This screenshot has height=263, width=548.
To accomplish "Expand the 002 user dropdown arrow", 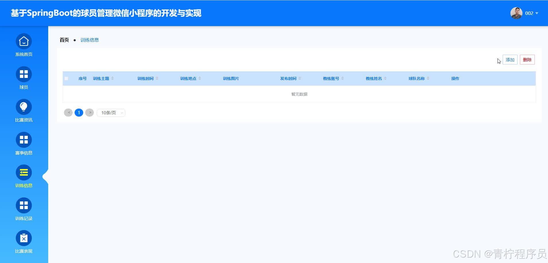I will point(537,13).
